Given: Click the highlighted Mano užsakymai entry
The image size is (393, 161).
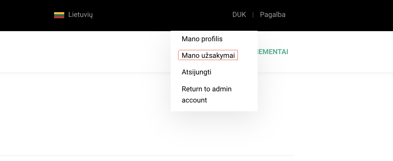Looking at the screenshot, I should (x=208, y=55).
